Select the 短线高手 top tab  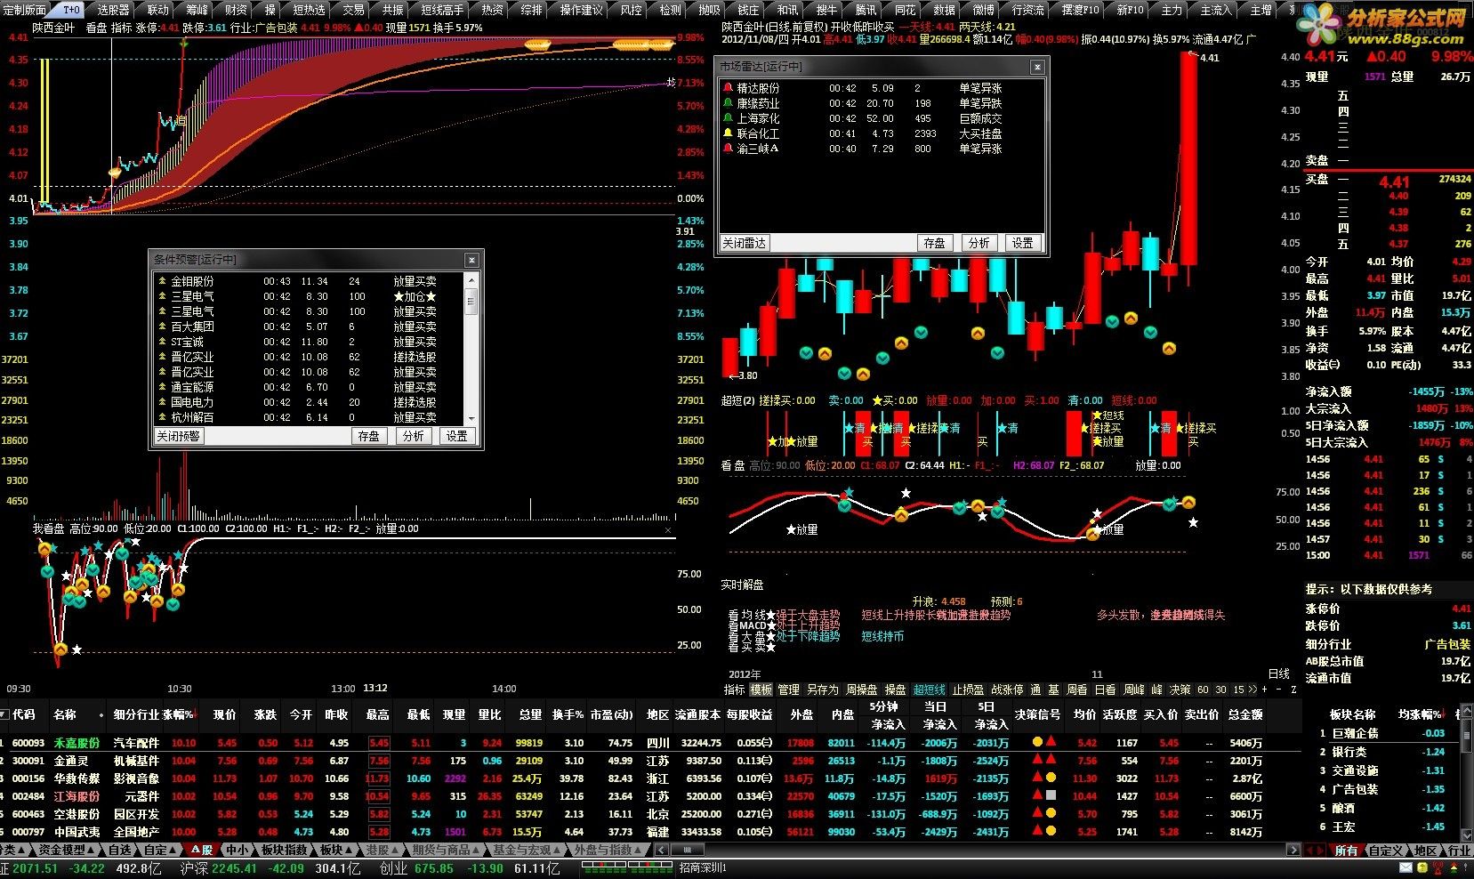tap(442, 10)
